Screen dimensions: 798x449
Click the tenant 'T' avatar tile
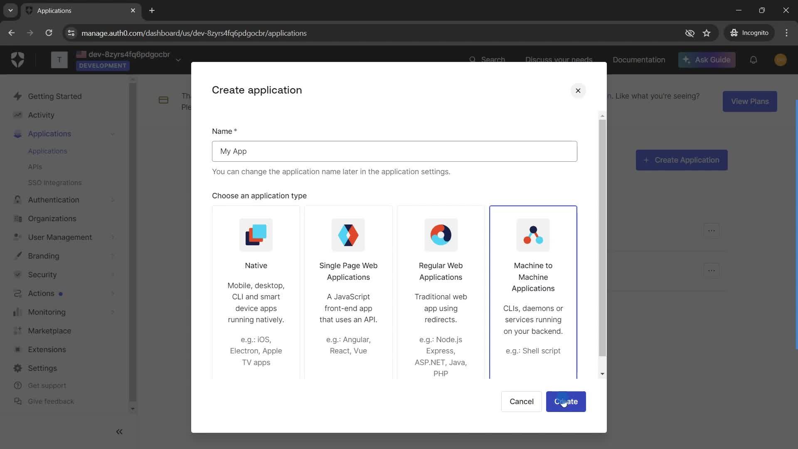click(x=59, y=60)
